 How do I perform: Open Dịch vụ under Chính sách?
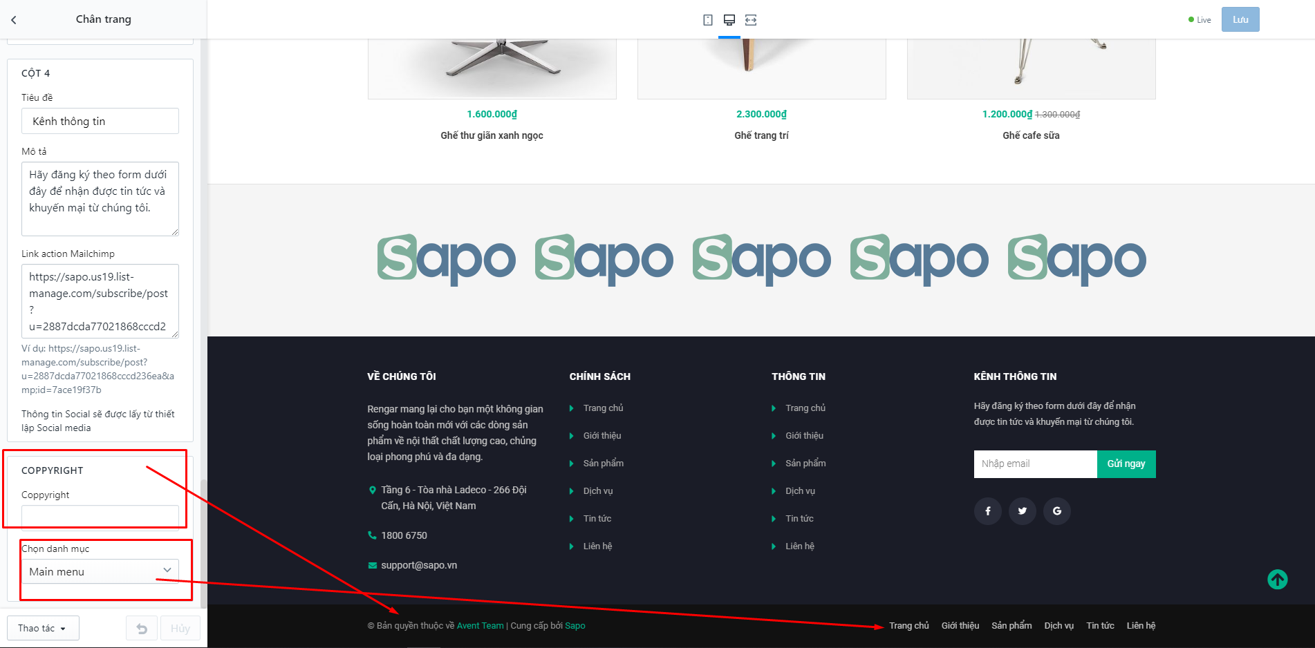coord(598,491)
